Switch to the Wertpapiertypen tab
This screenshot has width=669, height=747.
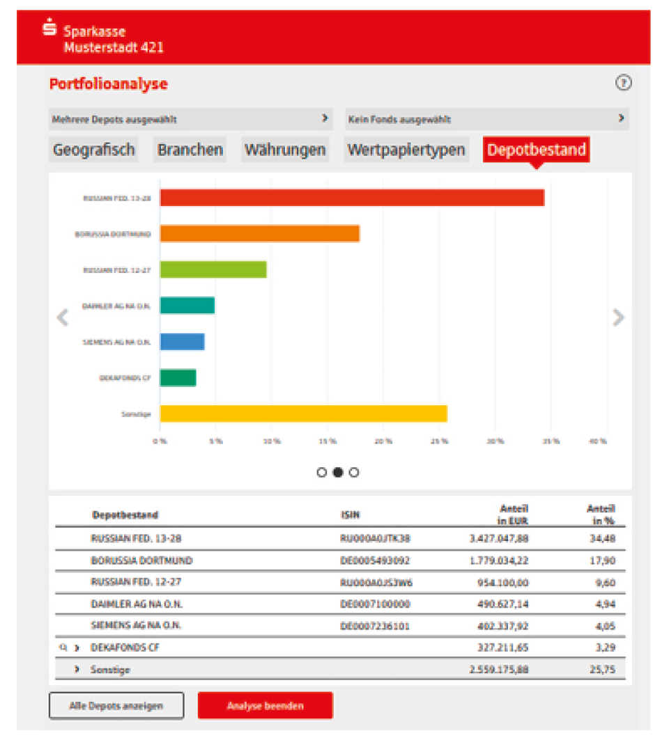click(x=406, y=150)
